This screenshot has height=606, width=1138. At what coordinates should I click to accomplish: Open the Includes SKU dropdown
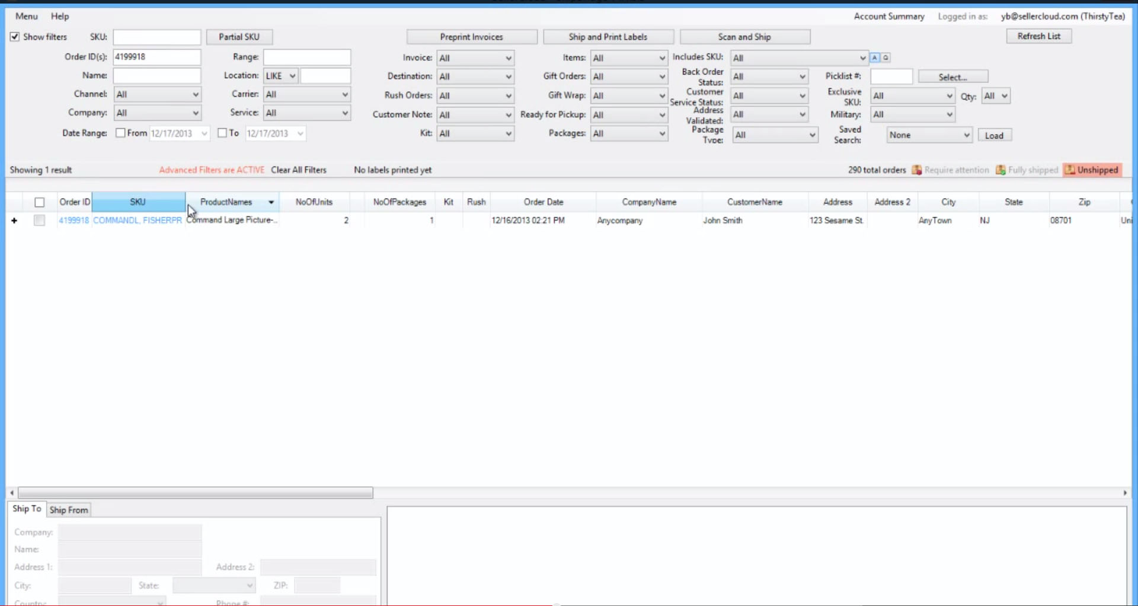click(799, 58)
